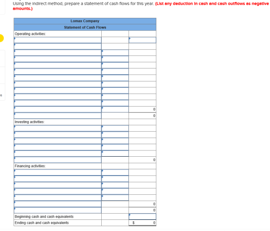
Task: Click the Financing activities: label
Action: coord(30,166)
